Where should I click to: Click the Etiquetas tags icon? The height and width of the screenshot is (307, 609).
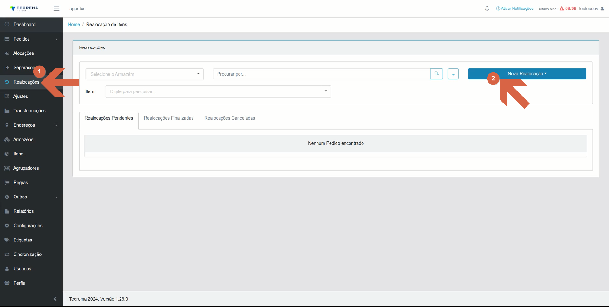point(7,240)
